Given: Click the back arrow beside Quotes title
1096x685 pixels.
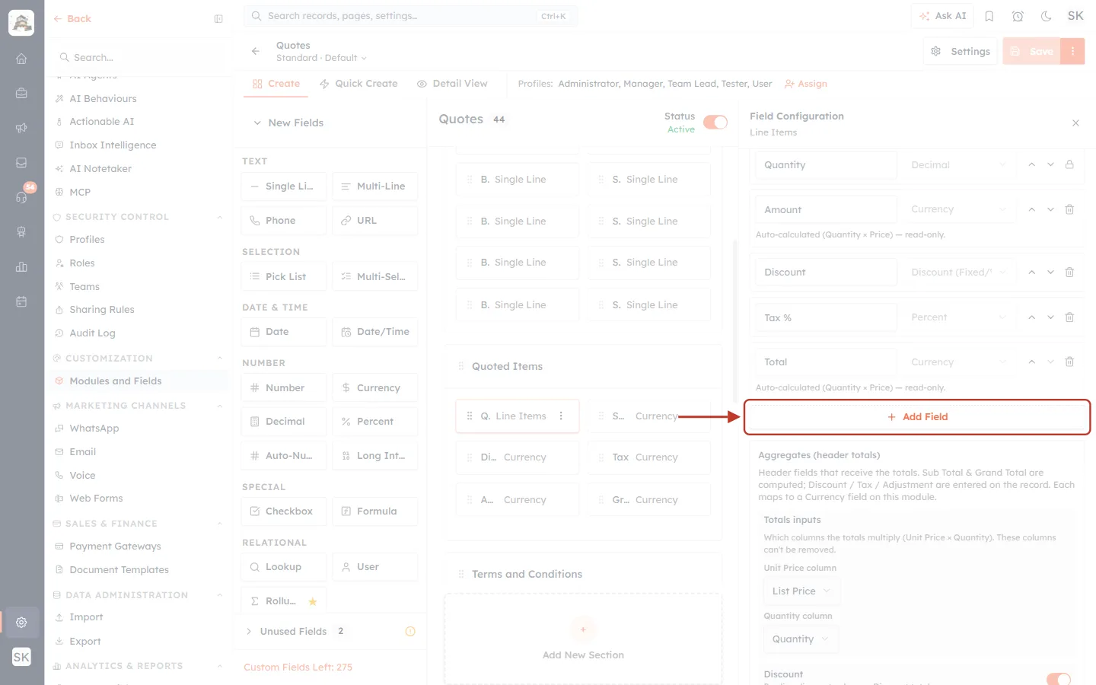Looking at the screenshot, I should point(256,51).
